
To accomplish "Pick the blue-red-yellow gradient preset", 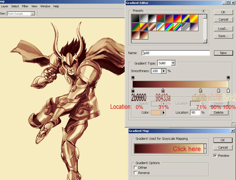I will point(177,18).
